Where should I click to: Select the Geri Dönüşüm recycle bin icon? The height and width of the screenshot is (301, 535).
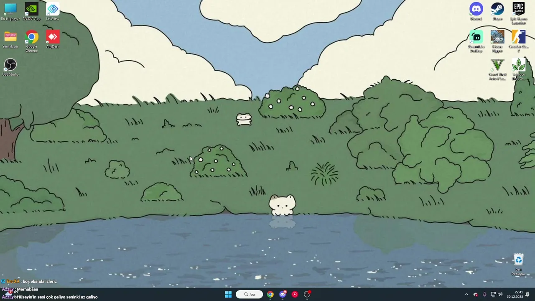pos(518,265)
